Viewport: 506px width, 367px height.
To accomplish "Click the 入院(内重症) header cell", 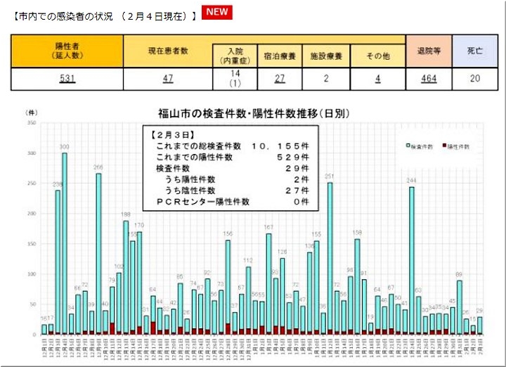I will tap(235, 56).
